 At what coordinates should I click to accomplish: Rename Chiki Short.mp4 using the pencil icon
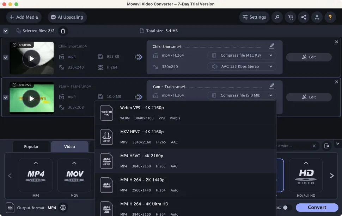(271, 46)
